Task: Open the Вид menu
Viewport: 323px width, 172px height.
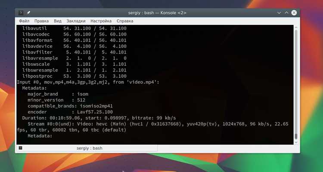Action: tap(58, 21)
